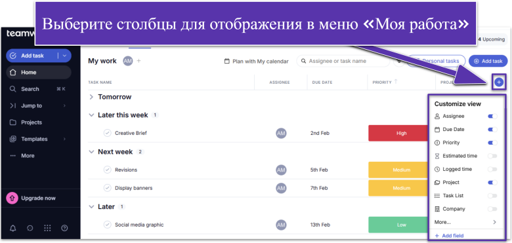Viewport: 512px width, 243px height.
Task: Click the Add task button at top right
Action: 488,61
